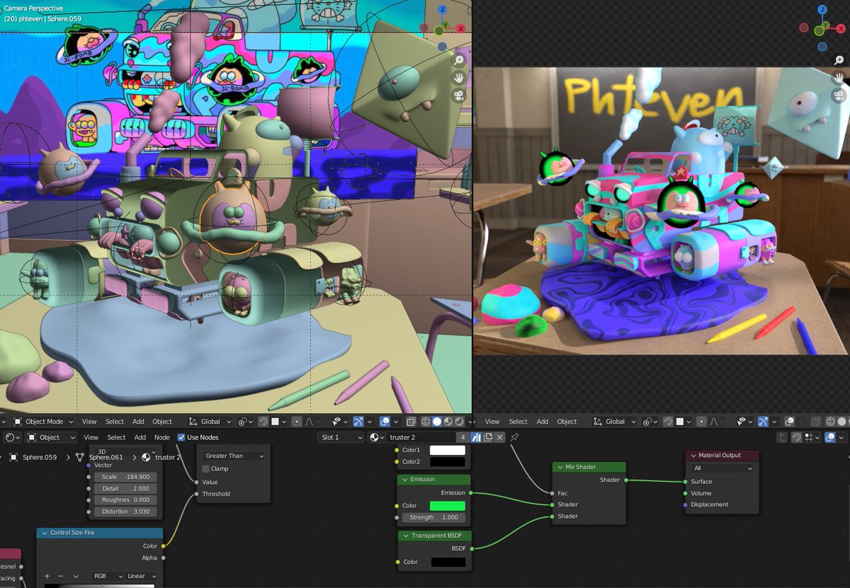Open the Object menu in the right viewport

[567, 422]
